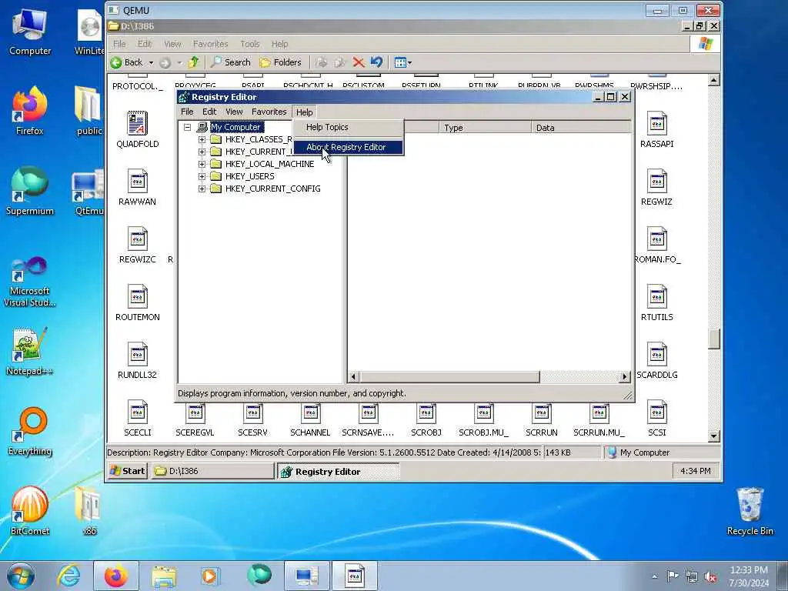
Task: Click the red Delete toolbar icon
Action: (359, 62)
